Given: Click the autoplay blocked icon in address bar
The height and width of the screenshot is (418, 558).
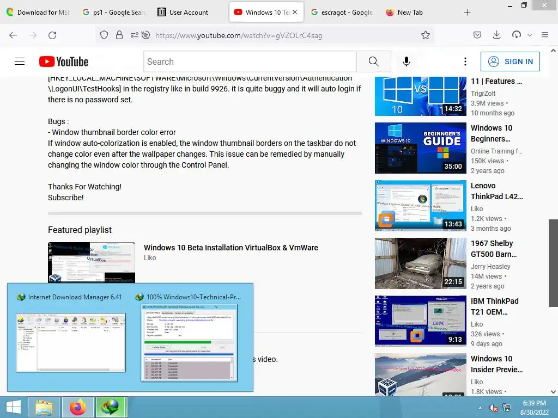Looking at the screenshot, I should click(x=145, y=35).
